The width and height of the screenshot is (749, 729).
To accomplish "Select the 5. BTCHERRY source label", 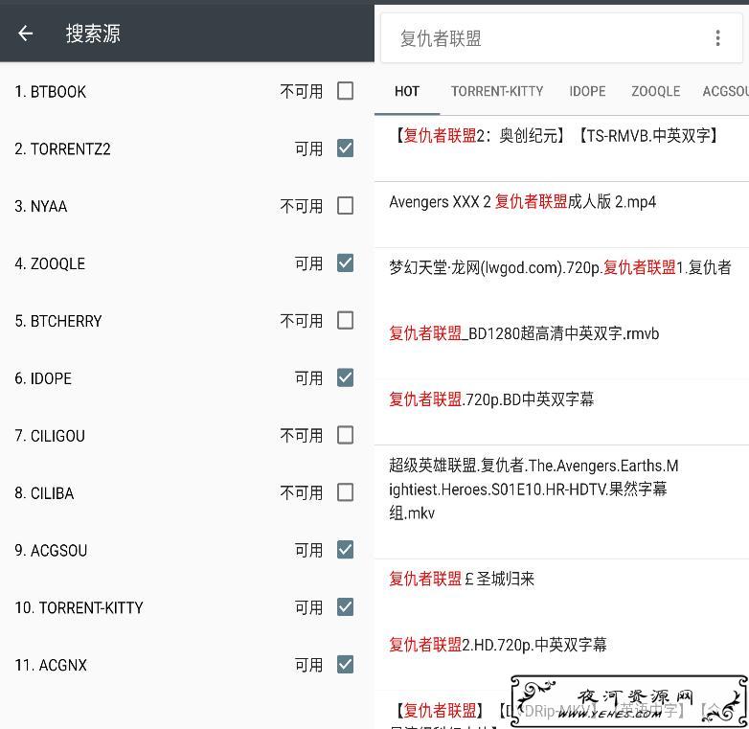I will coord(58,321).
